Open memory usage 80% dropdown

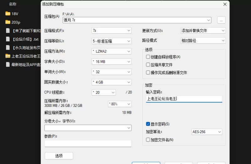coord(120,104)
